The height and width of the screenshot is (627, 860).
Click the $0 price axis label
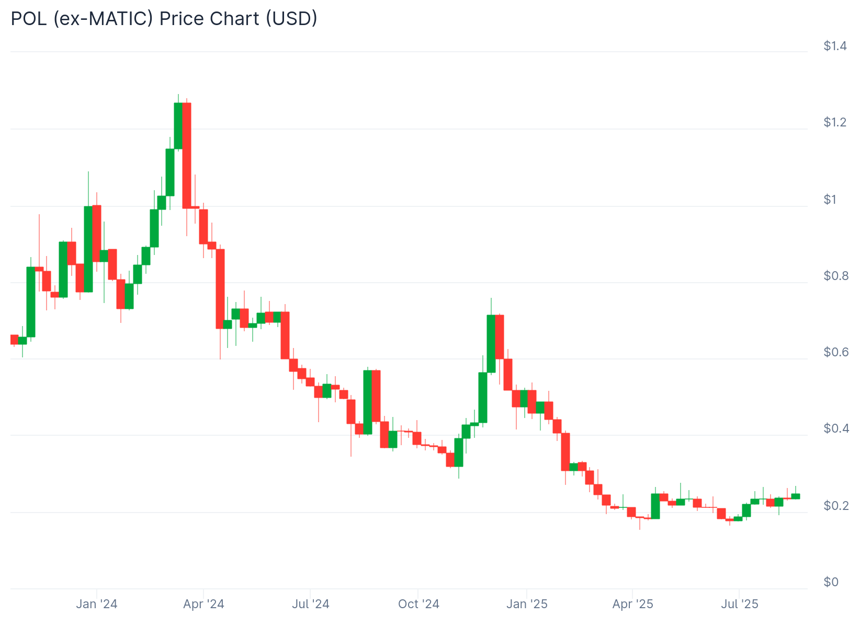click(831, 582)
